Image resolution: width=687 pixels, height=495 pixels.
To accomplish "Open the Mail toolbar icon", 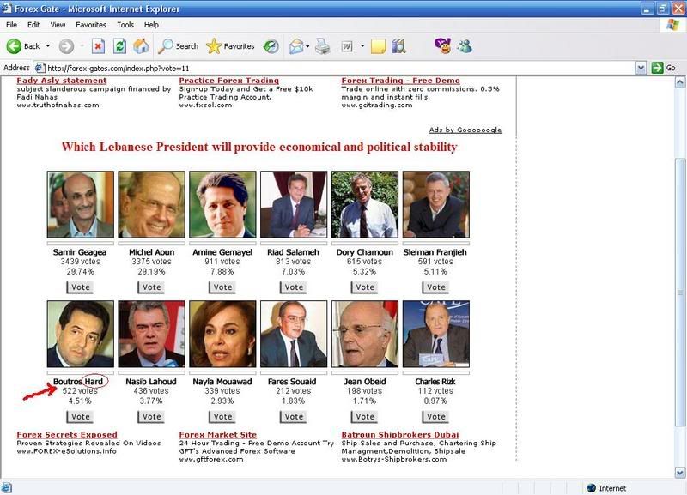I will [296, 46].
